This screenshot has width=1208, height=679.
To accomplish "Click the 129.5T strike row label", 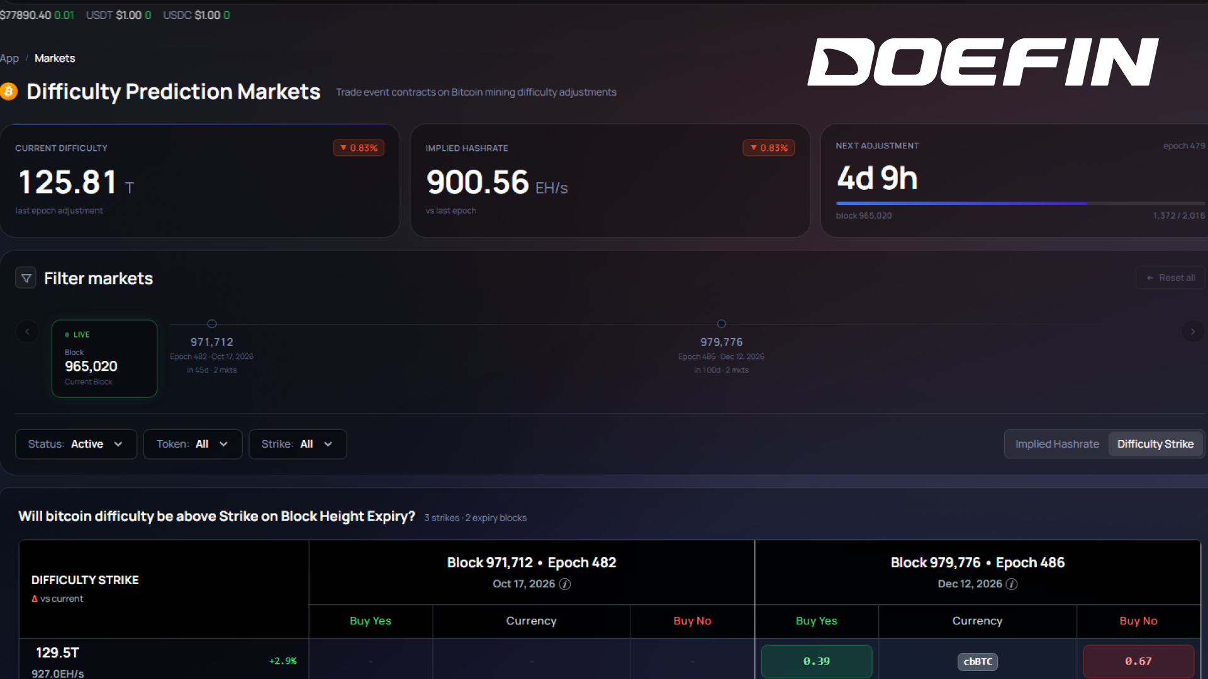I will click(57, 653).
